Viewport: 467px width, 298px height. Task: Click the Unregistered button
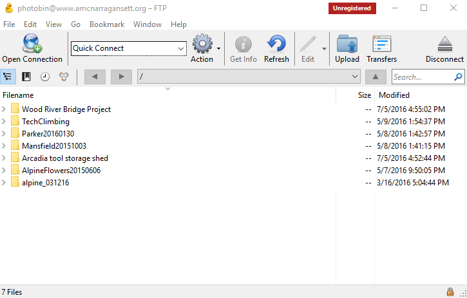click(x=352, y=8)
